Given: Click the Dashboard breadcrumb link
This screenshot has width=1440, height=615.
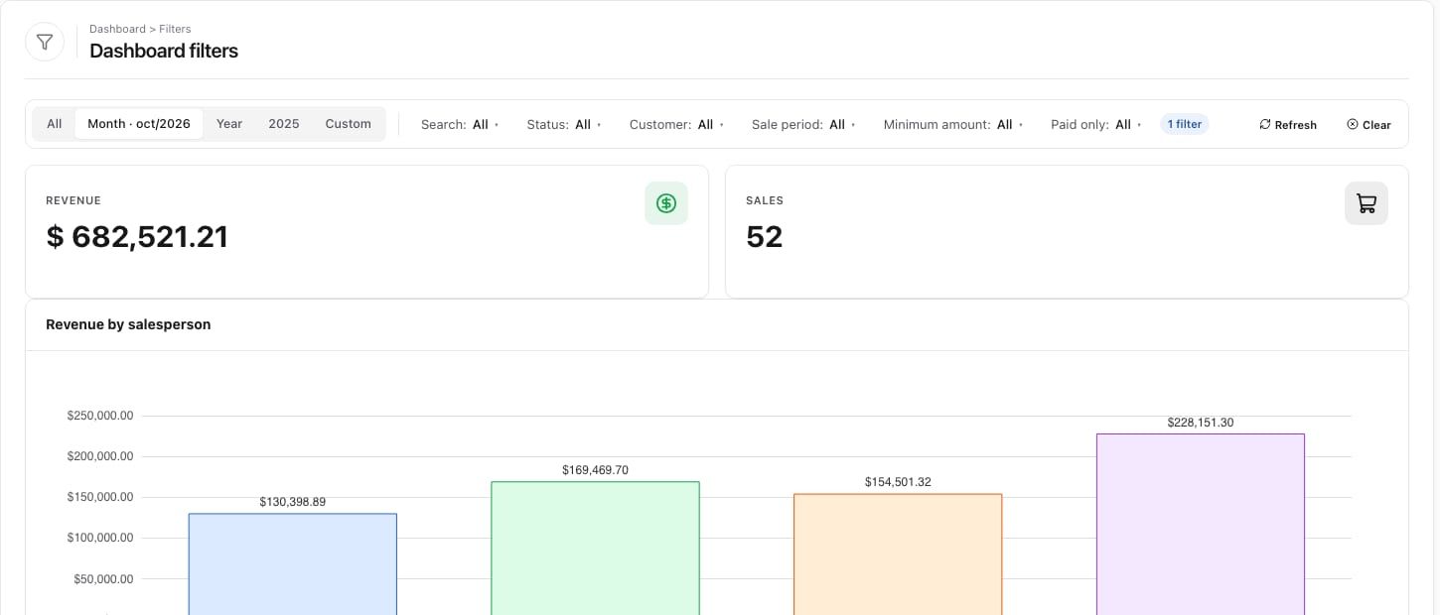Looking at the screenshot, I should click(x=116, y=29).
